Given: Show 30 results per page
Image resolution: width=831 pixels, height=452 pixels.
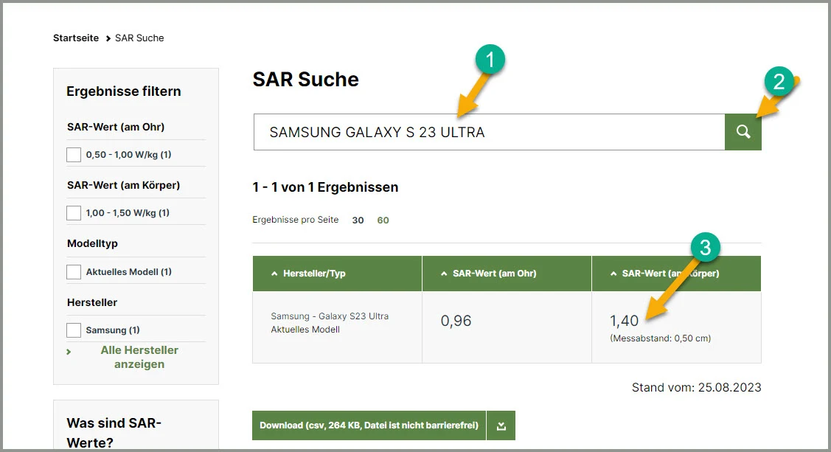Looking at the screenshot, I should (x=358, y=220).
